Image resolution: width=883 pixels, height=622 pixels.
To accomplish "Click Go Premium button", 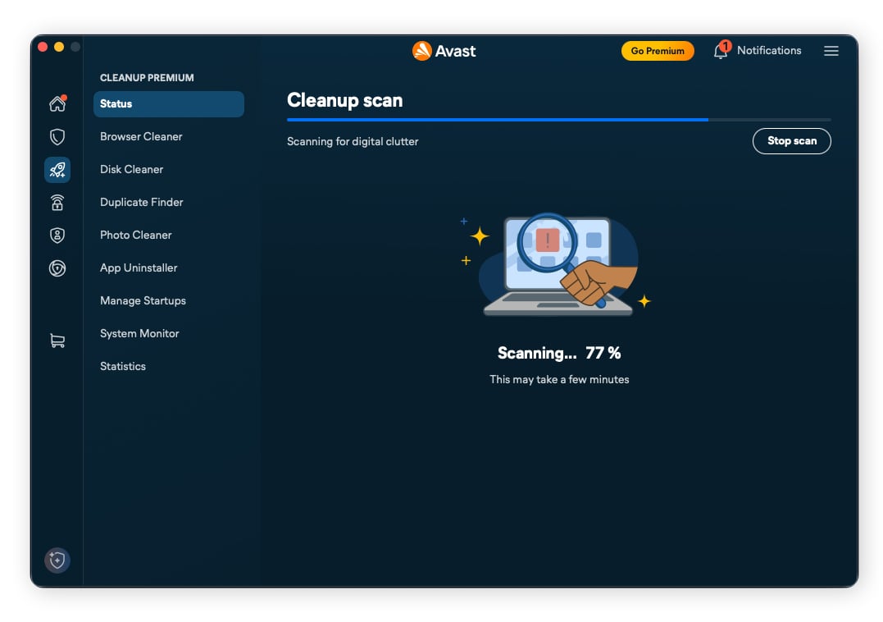I will point(658,51).
